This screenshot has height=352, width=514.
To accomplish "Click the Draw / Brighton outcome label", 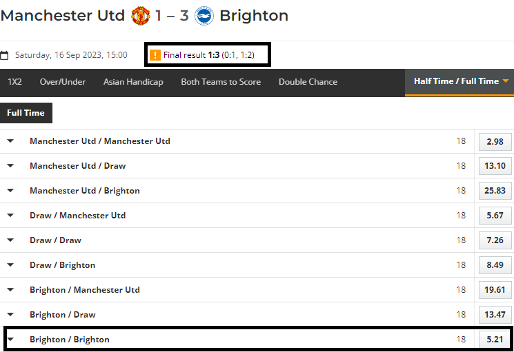I will pos(63,265).
